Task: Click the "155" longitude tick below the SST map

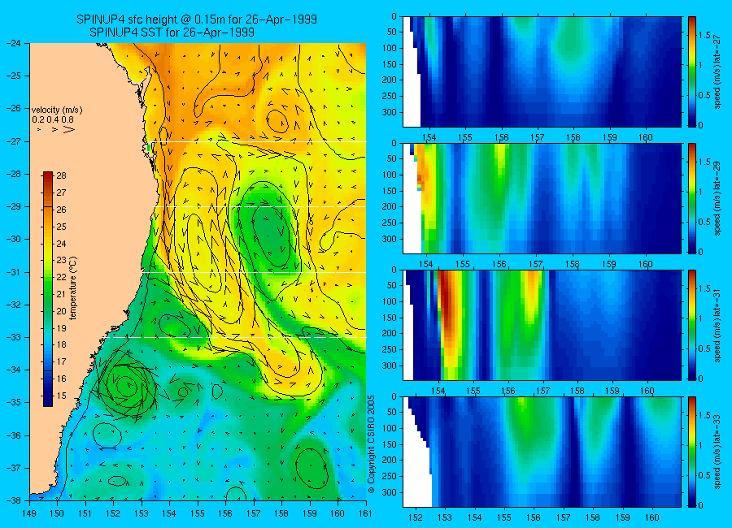Action: click(x=198, y=513)
